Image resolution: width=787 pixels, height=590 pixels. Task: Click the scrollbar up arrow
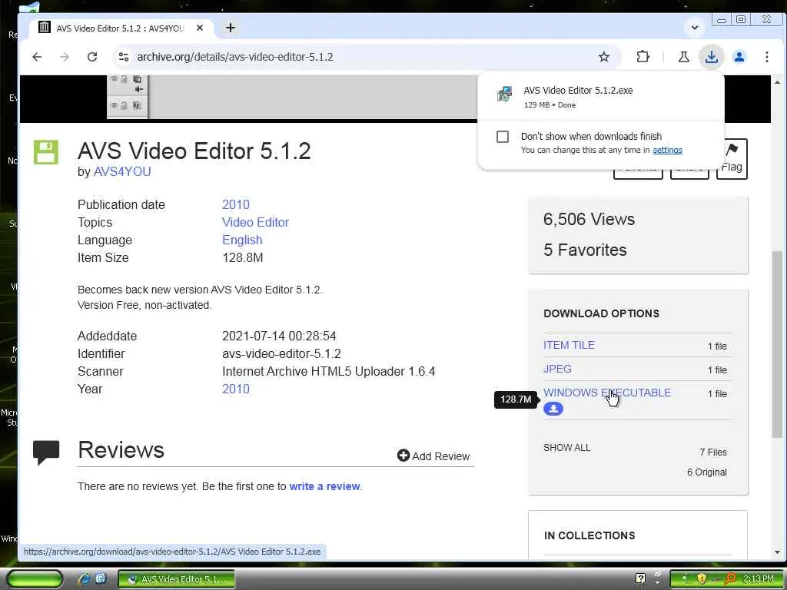(777, 81)
